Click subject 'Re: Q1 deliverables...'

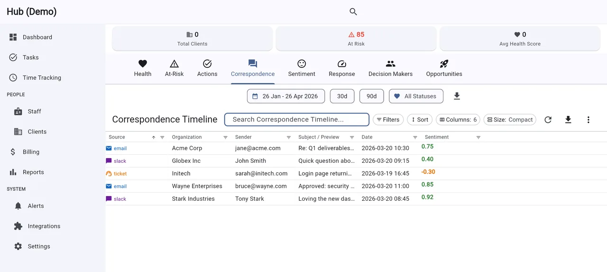(326, 148)
